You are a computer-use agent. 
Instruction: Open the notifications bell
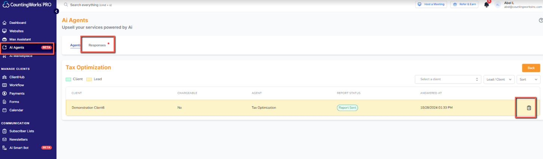coord(487,4)
